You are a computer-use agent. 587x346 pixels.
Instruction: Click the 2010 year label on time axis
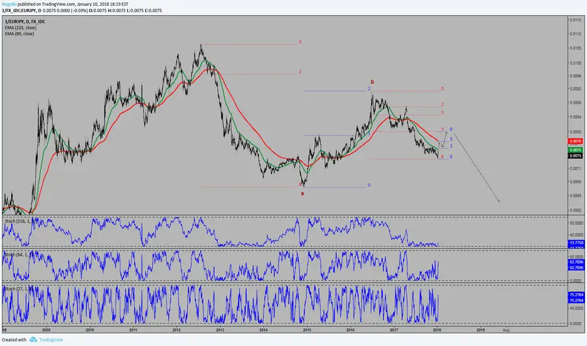click(89, 330)
